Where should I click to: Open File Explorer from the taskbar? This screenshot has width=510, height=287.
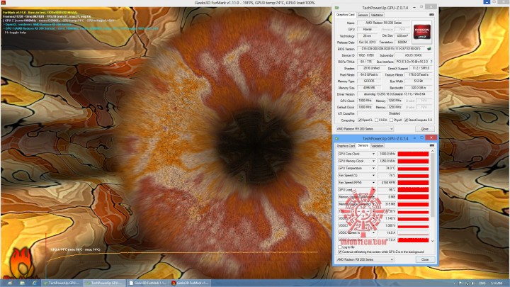(22, 283)
